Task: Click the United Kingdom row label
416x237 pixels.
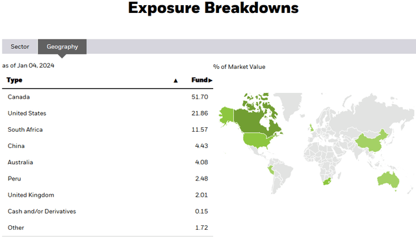Action: pyautogui.click(x=31, y=195)
